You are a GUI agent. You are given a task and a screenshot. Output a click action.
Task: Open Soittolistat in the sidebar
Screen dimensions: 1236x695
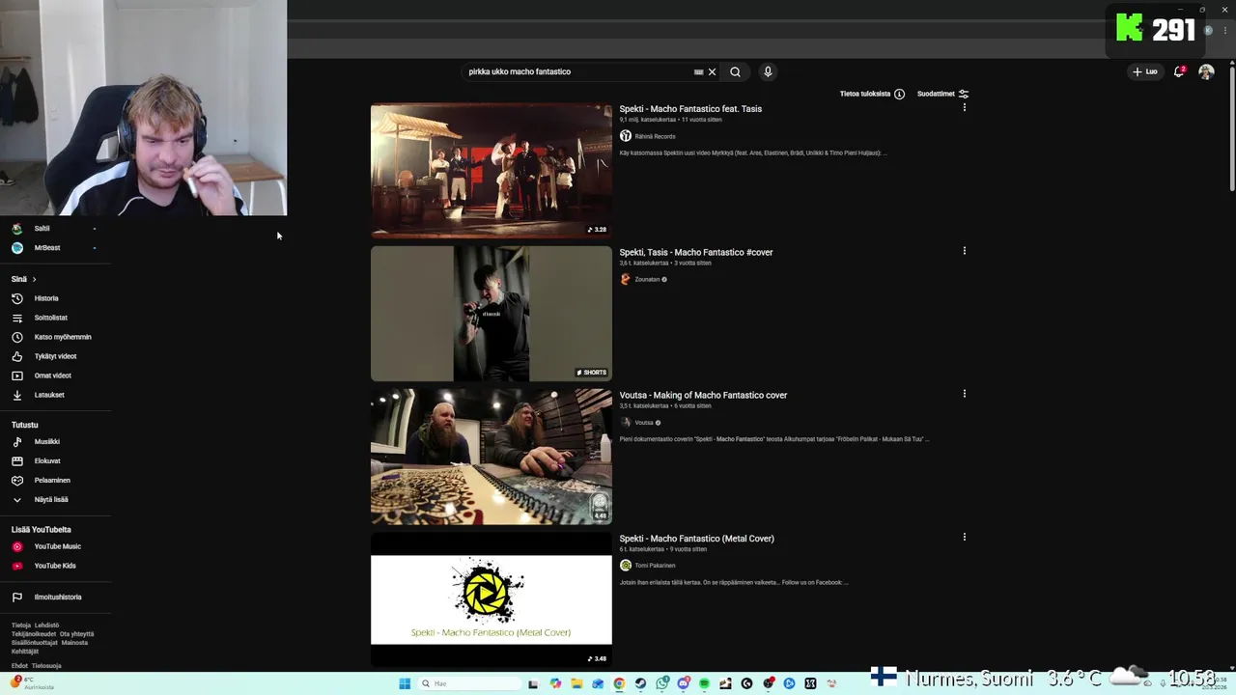coord(50,318)
